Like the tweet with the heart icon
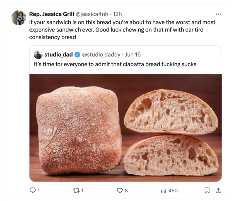This screenshot has height=201, width=236. click(120, 190)
